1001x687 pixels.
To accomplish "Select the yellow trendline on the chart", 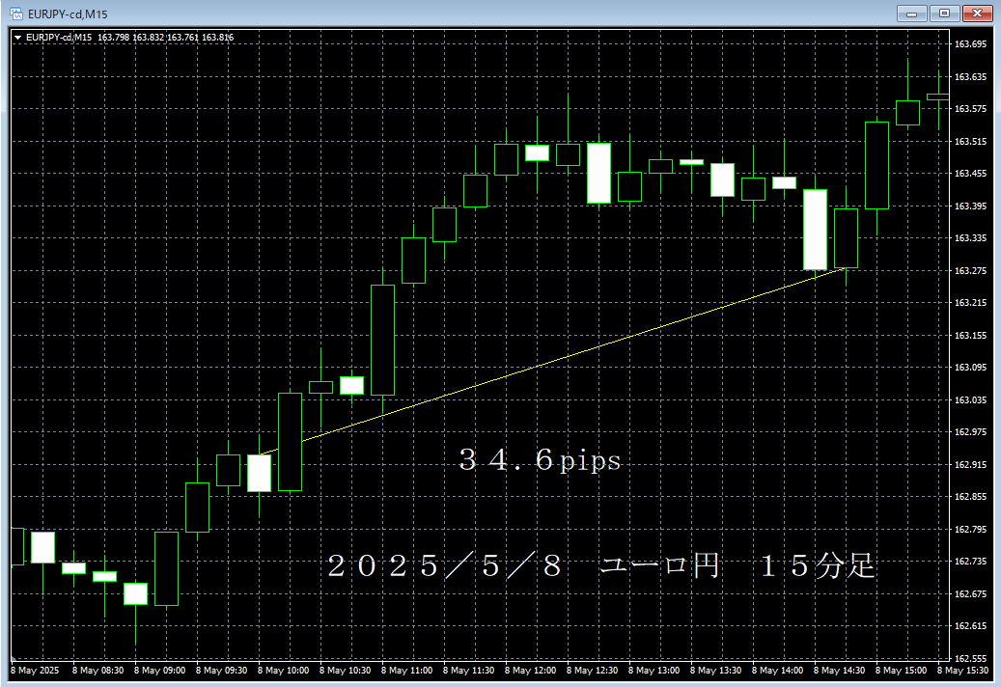I will coord(555,361).
